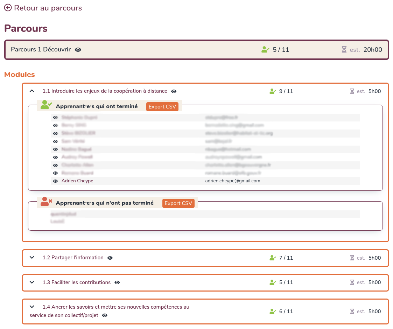Click the hourglass icon in module 1.2 row
The width and height of the screenshot is (393, 329).
(x=352, y=258)
